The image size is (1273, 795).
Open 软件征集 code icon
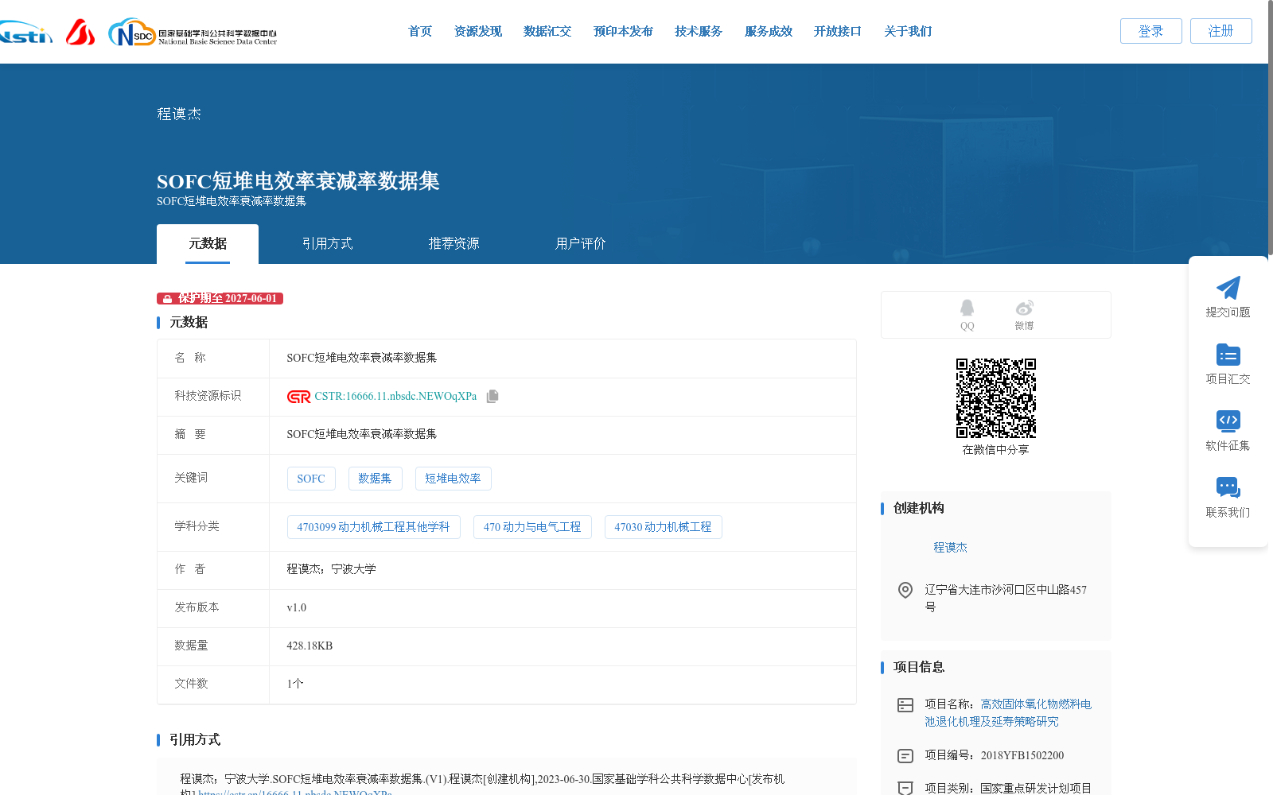[1228, 421]
